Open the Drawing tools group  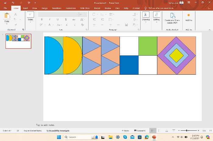pos(146,17)
